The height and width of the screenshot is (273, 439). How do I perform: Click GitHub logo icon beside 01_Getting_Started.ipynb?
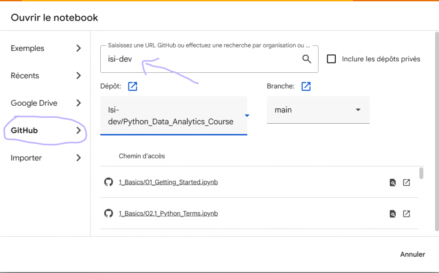[108, 182]
